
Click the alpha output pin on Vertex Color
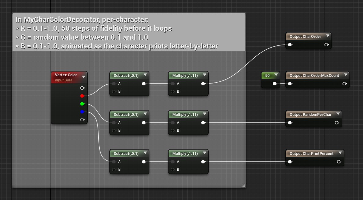click(82, 120)
